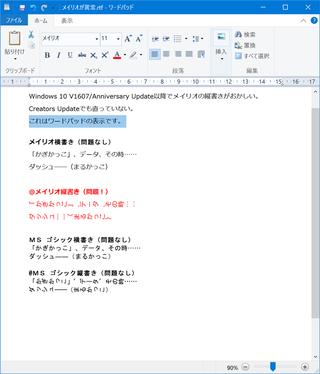Cut the selection with scissors icon
Image resolution: width=320 pixels, height=374 pixels.
click(x=31, y=34)
